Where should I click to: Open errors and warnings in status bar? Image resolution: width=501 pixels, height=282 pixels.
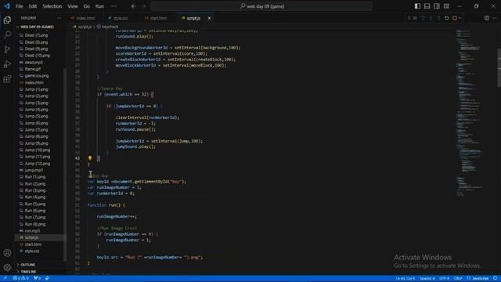pos(21,278)
